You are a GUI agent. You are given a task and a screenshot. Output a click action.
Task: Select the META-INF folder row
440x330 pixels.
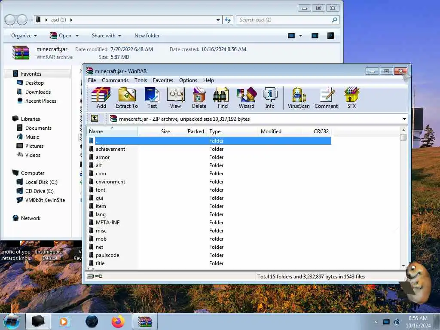click(x=209, y=223)
